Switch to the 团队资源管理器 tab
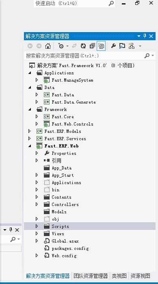Screen dimensions: 158x284 pyautogui.click(x=91, y=276)
